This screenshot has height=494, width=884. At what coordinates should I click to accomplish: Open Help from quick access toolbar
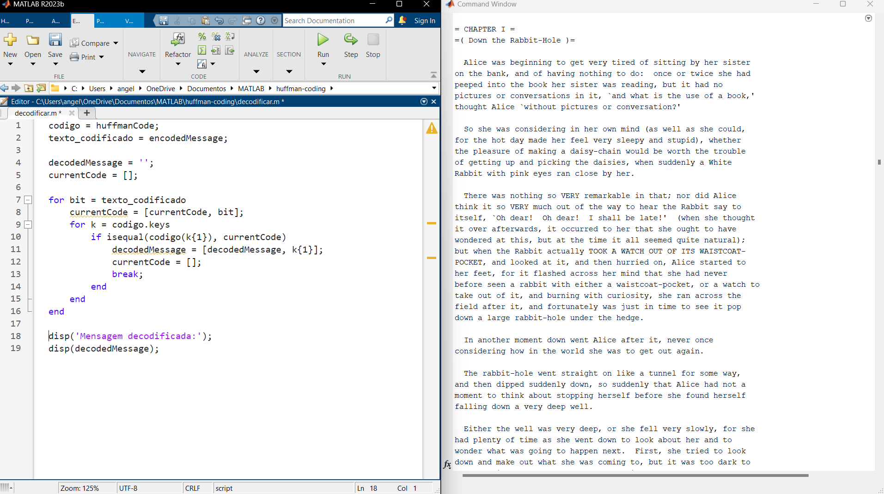[x=261, y=20]
